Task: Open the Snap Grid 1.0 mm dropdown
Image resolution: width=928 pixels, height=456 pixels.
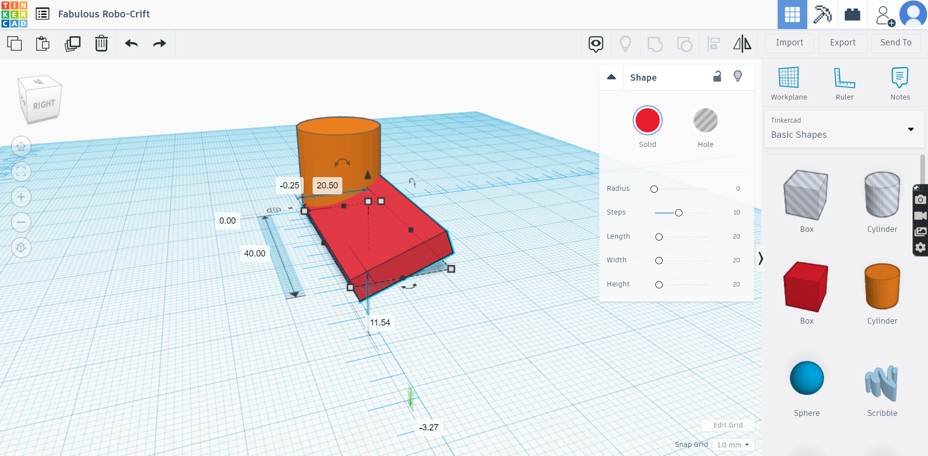Action: [x=733, y=444]
